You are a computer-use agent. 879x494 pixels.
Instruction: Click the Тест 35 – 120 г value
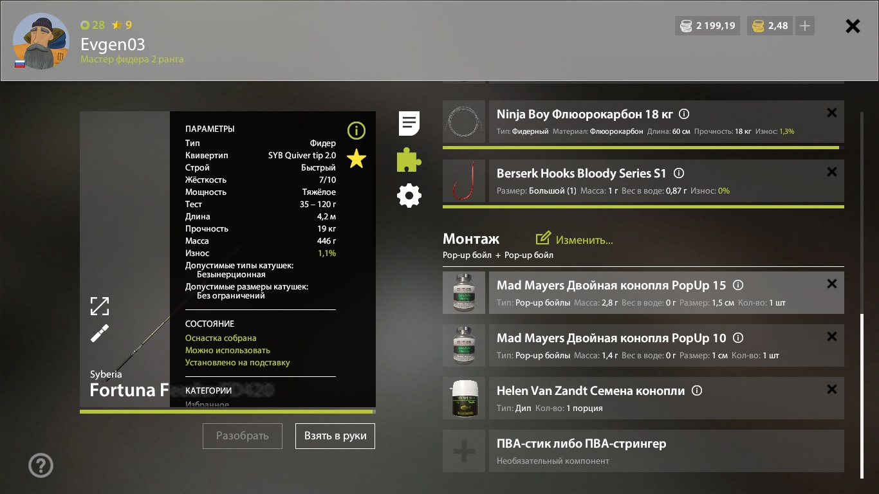tap(318, 205)
